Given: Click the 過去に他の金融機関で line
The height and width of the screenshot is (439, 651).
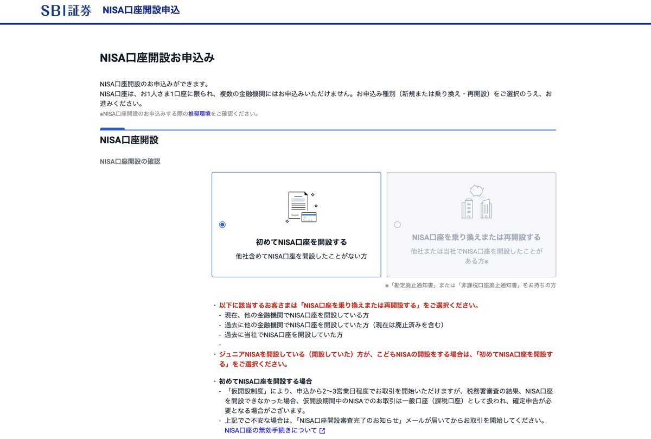Looking at the screenshot, I should point(334,325).
